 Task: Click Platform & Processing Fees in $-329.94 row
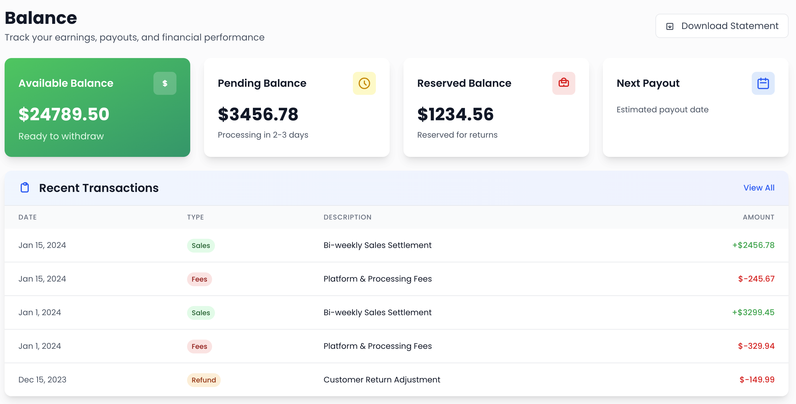pyautogui.click(x=378, y=346)
